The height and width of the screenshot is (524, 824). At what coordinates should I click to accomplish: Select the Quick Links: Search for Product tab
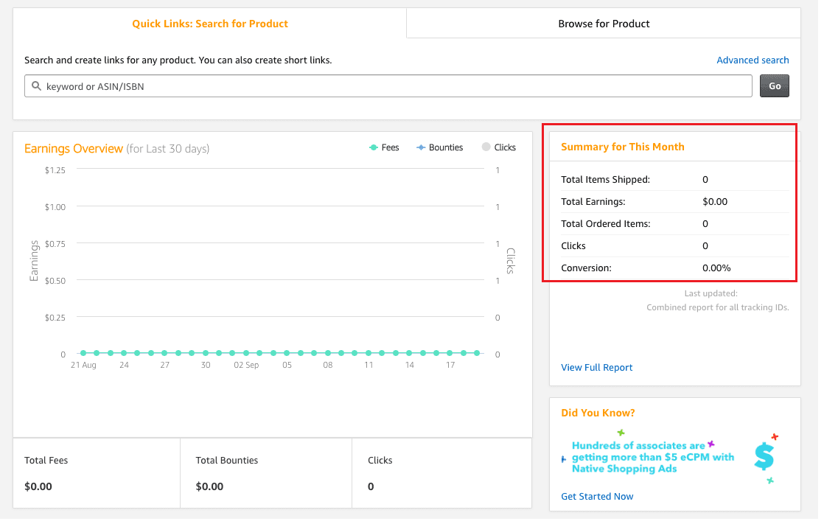click(210, 24)
